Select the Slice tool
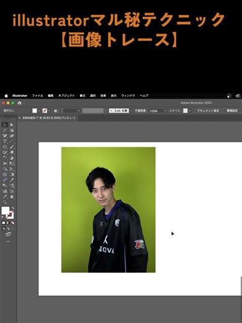This screenshot has height=323, width=242. pos(5,197)
